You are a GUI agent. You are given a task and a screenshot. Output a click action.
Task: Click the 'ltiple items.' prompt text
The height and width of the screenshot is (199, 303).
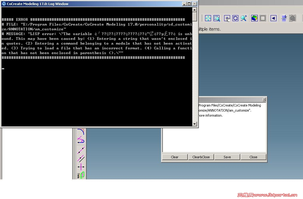point(210,29)
